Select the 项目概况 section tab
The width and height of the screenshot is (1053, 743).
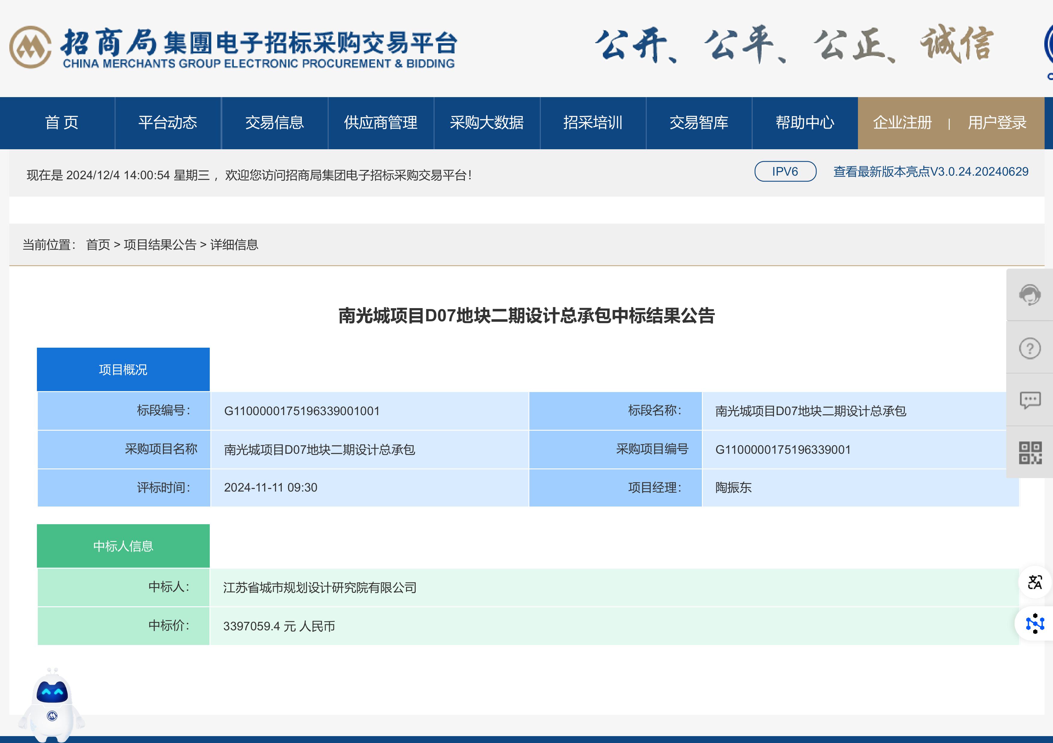pos(123,370)
